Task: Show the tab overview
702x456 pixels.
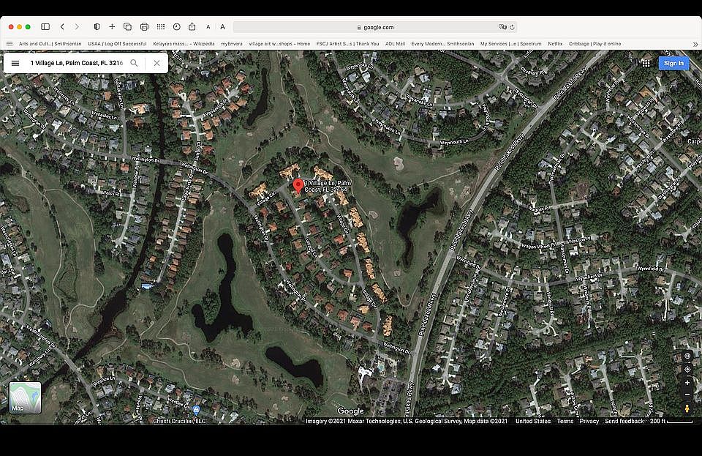Action: (x=127, y=27)
